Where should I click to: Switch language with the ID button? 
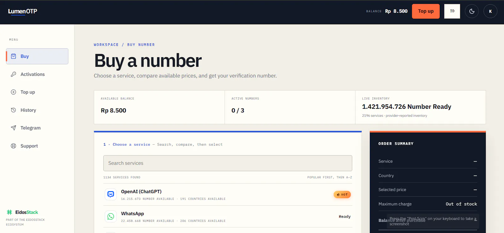pos(452,11)
